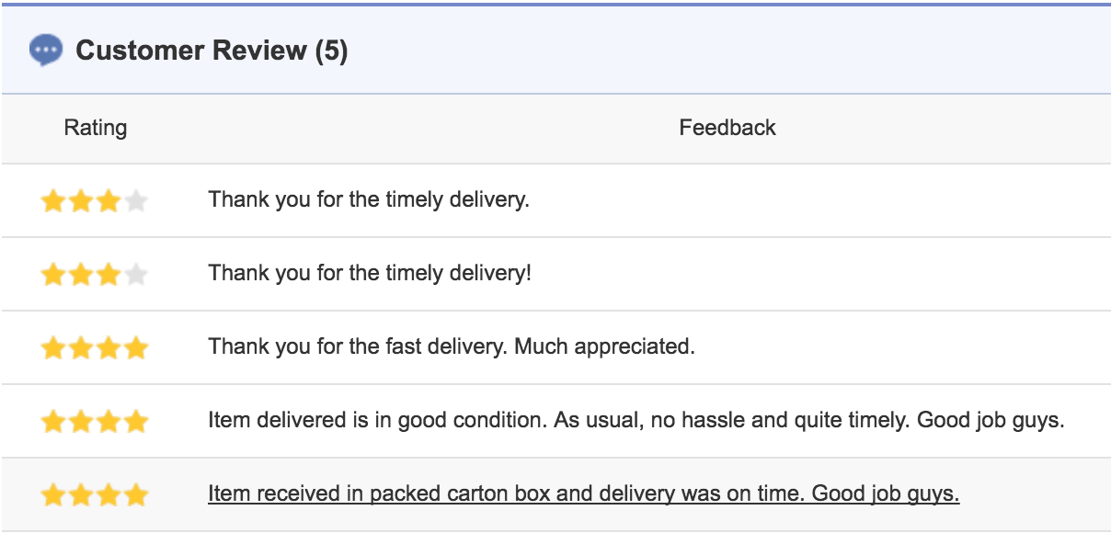This screenshot has width=1111, height=533.
Task: Click the grey empty star in the first review
Action: (x=136, y=201)
